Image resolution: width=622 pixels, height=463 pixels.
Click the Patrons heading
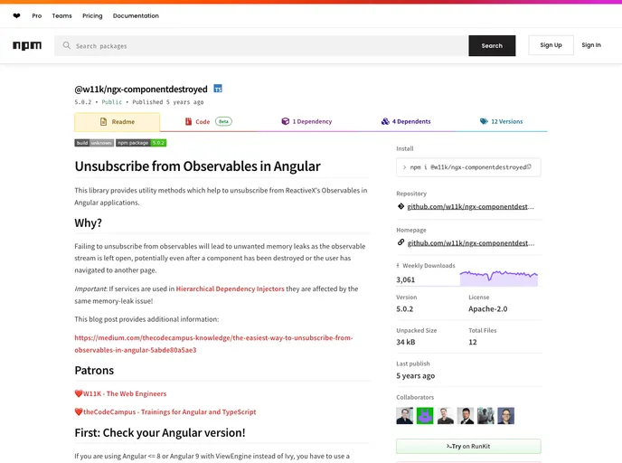click(x=94, y=371)
